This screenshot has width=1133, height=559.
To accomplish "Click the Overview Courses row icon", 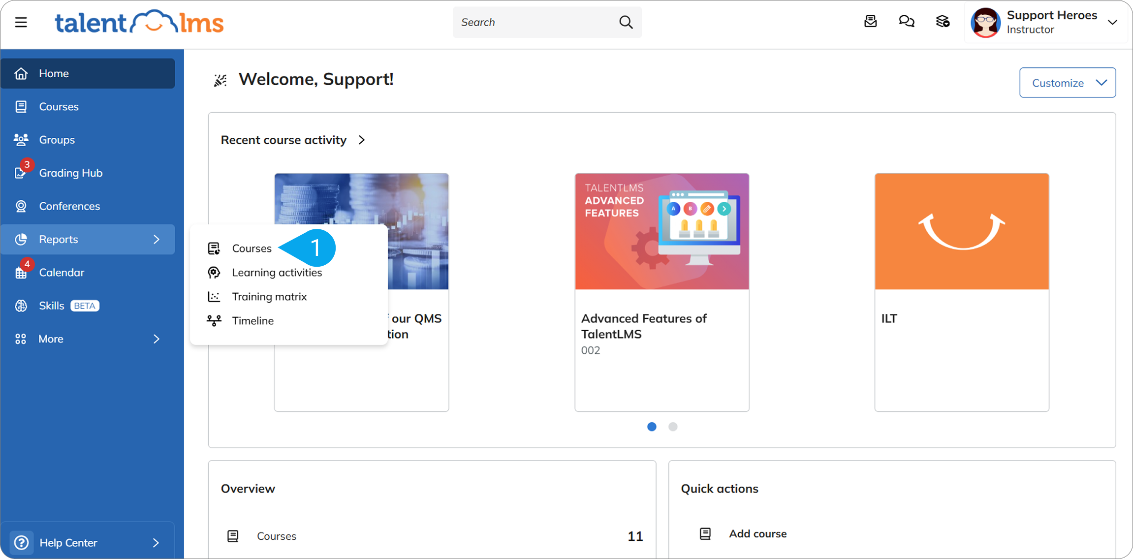I will (233, 536).
